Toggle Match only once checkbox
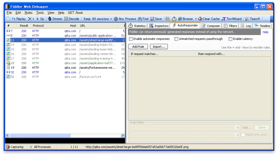Screen dimensions: 278x156 243,135
